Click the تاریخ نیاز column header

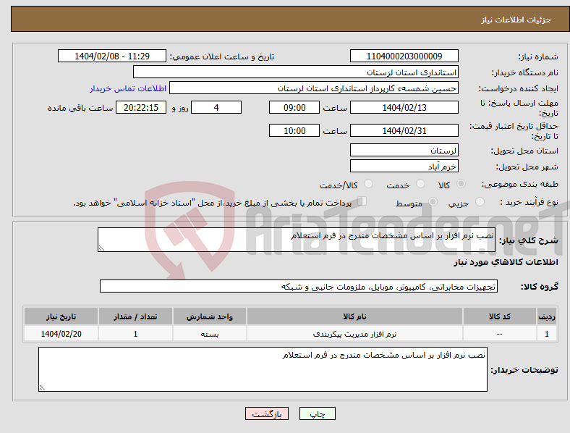(x=61, y=316)
